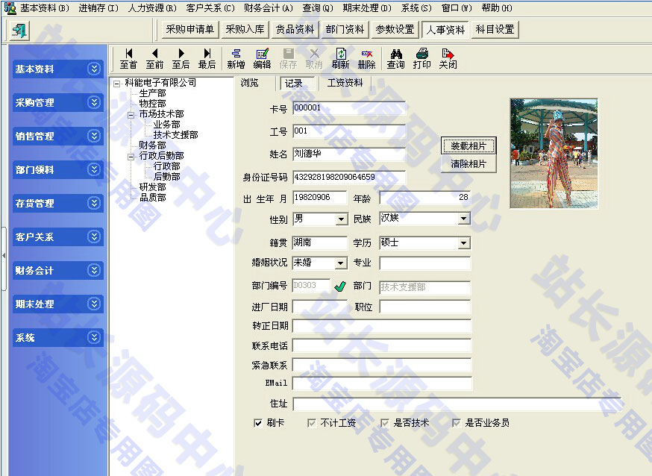Delete the current record (删除)
Viewport: 652px width, 476px height.
click(367, 59)
